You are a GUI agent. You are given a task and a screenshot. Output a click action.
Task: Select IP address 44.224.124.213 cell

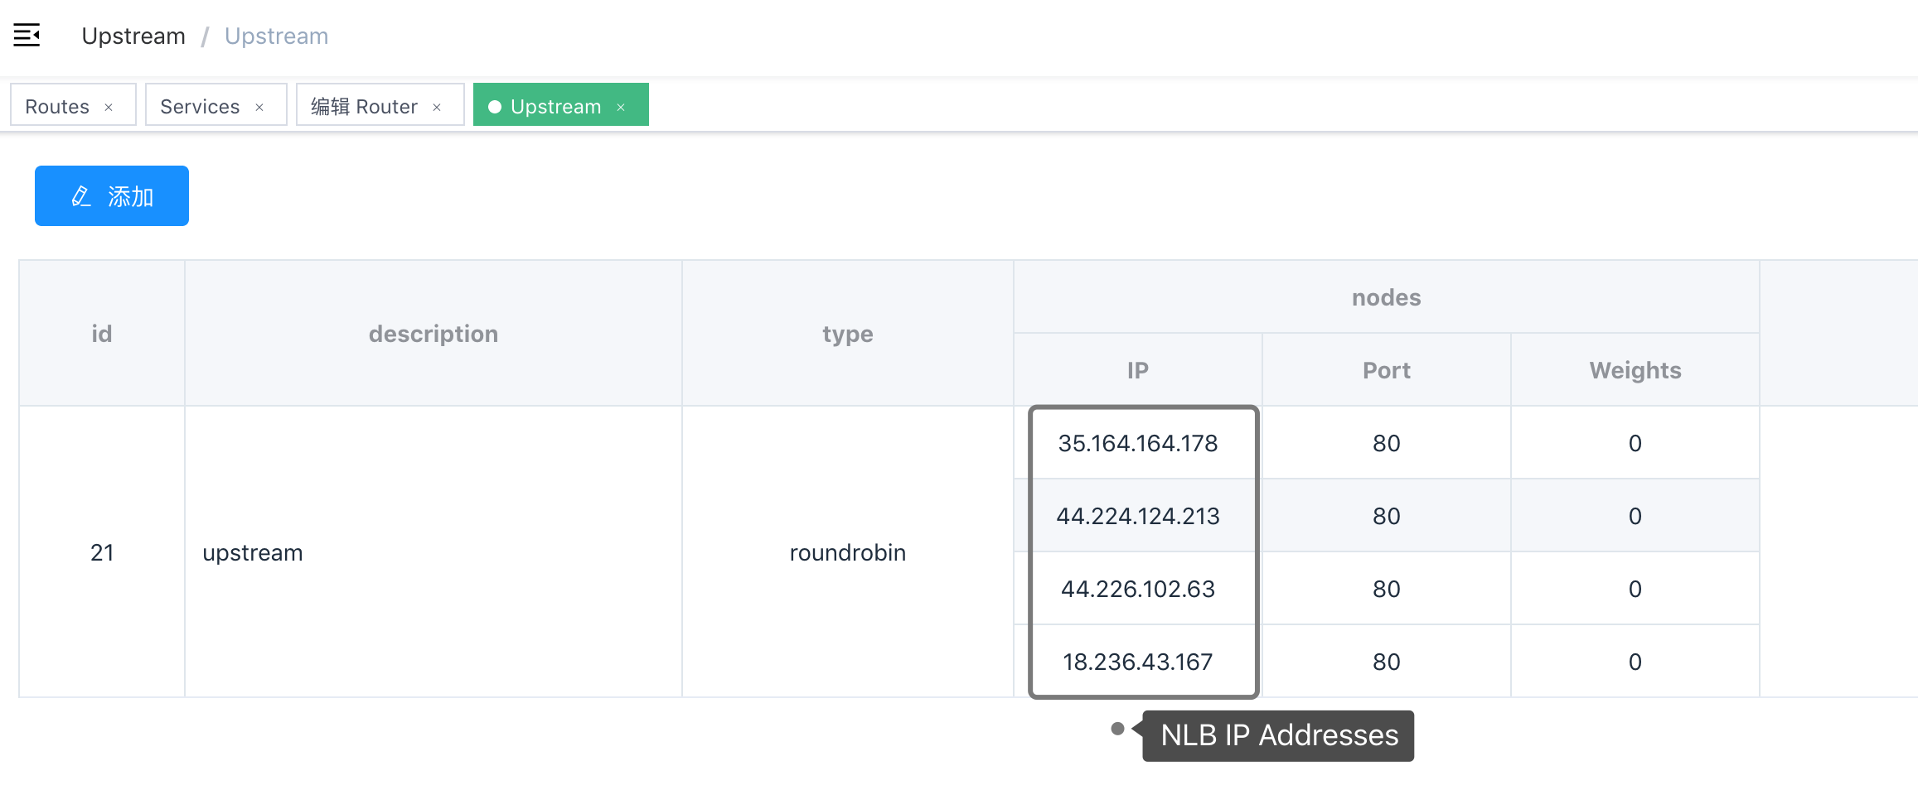coord(1137,516)
